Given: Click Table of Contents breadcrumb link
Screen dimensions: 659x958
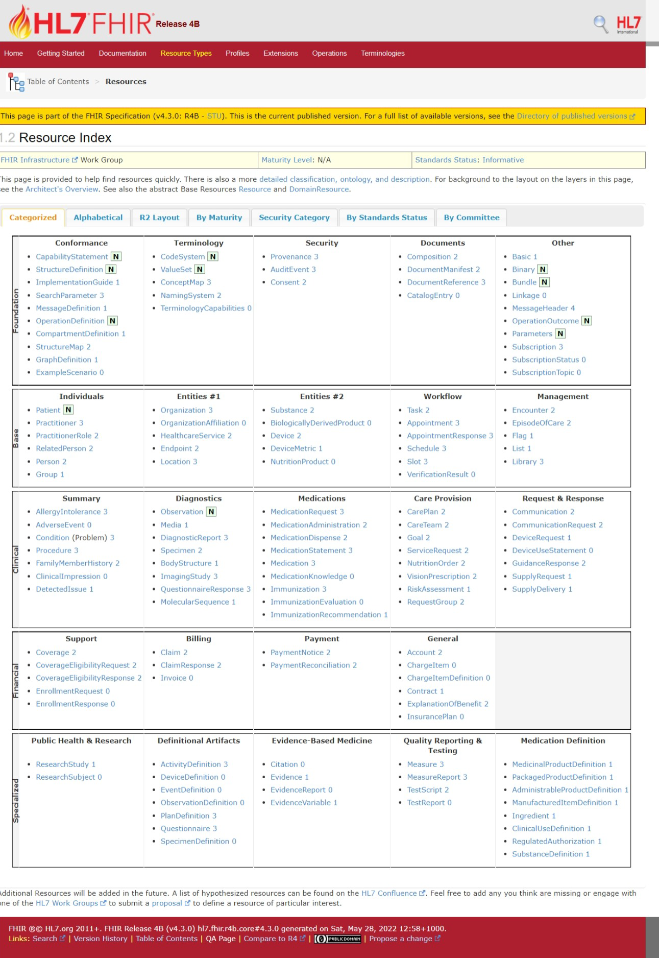Looking at the screenshot, I should (x=58, y=82).
